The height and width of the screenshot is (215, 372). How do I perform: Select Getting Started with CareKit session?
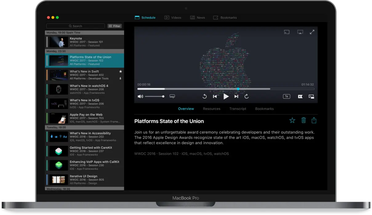(x=85, y=151)
